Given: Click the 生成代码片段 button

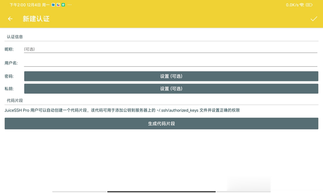Looking at the screenshot, I should (x=161, y=123).
